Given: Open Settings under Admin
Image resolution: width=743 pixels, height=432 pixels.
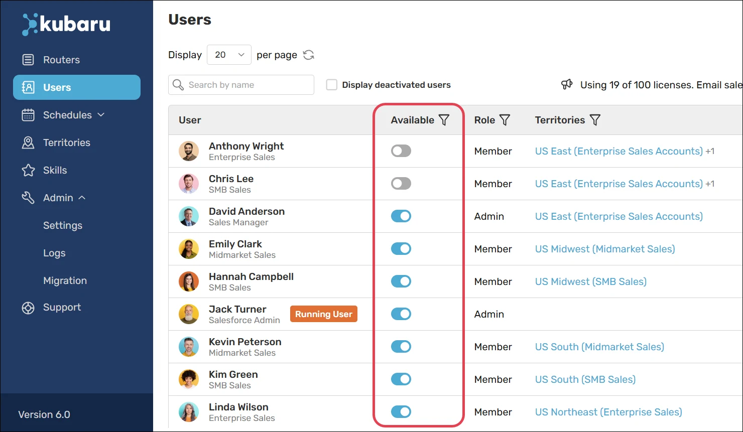Looking at the screenshot, I should 63,225.
